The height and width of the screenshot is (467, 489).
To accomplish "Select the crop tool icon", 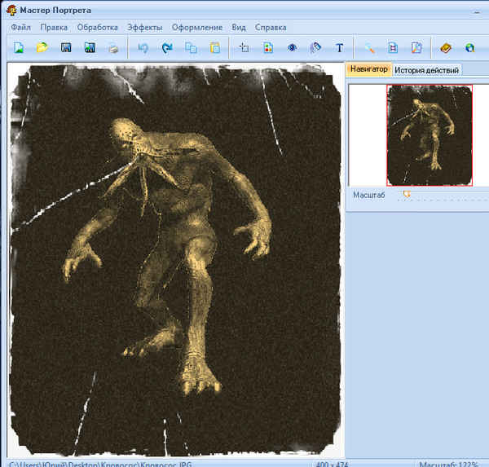I will pyautogui.click(x=244, y=48).
